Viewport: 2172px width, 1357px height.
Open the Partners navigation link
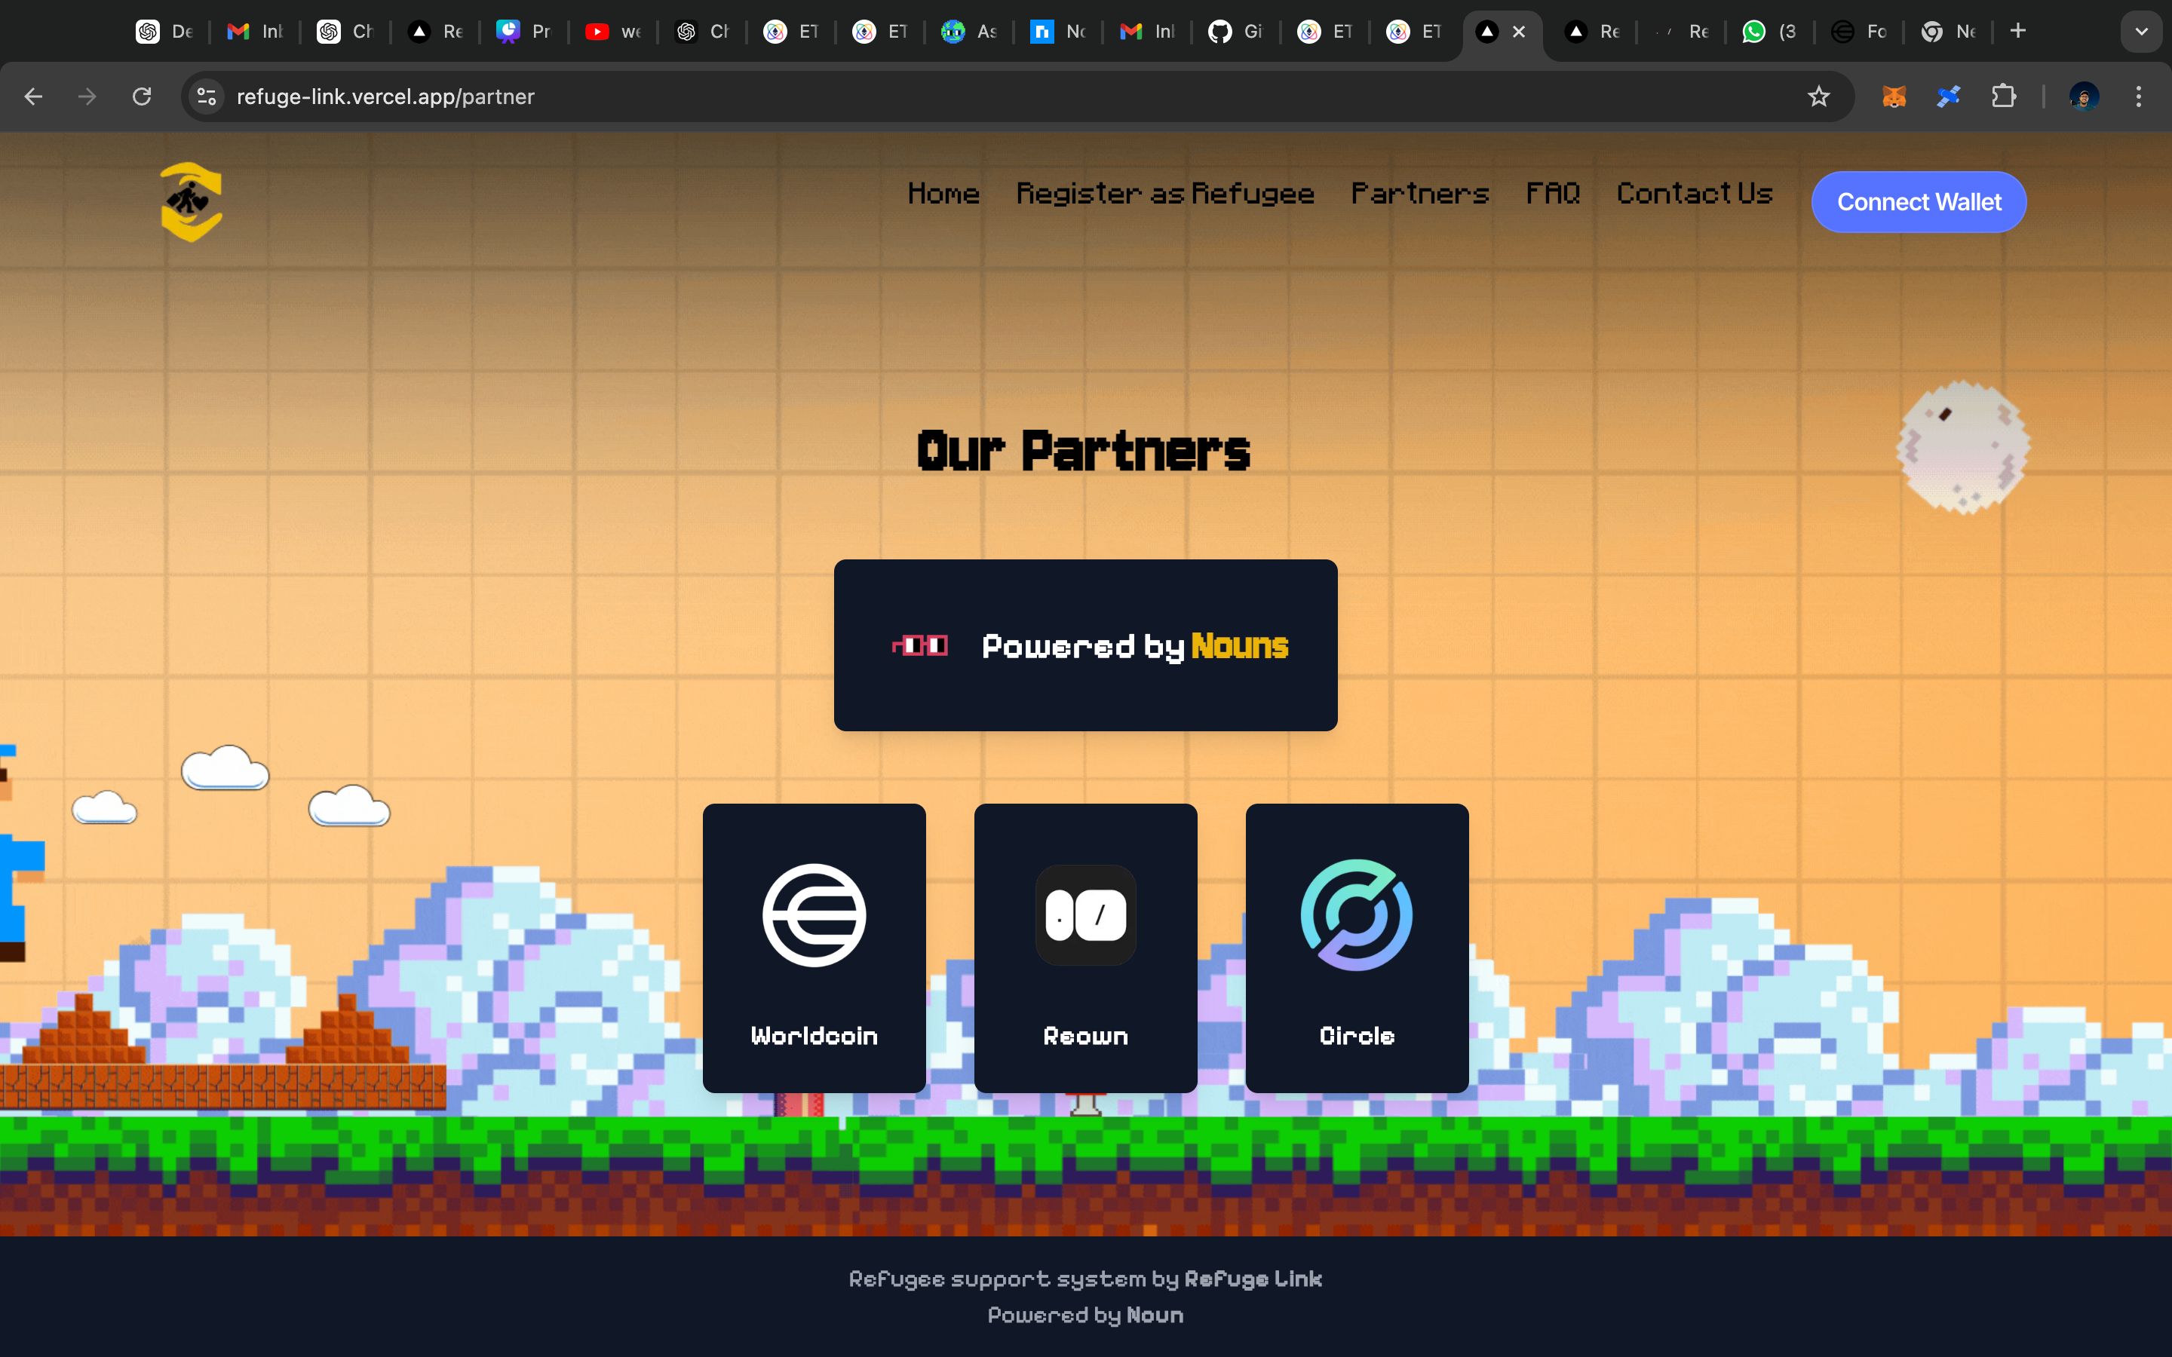point(1420,194)
